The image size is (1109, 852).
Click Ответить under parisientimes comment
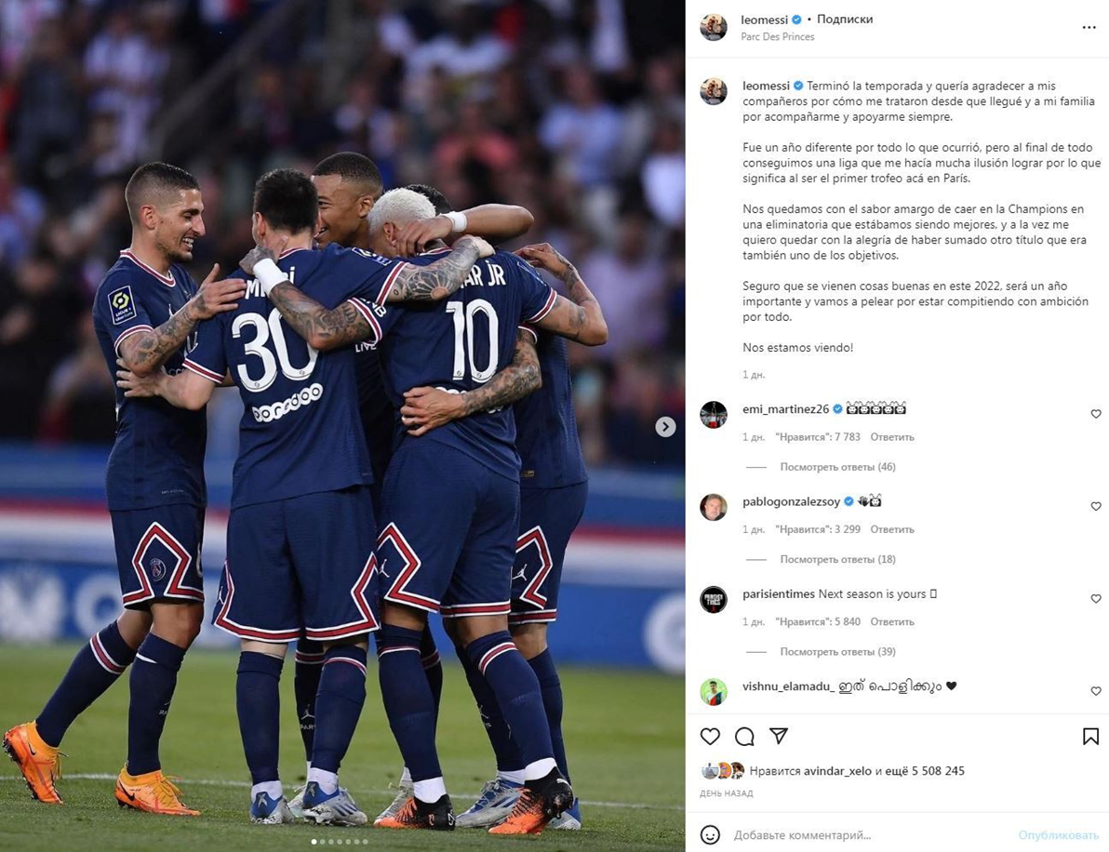coord(892,622)
